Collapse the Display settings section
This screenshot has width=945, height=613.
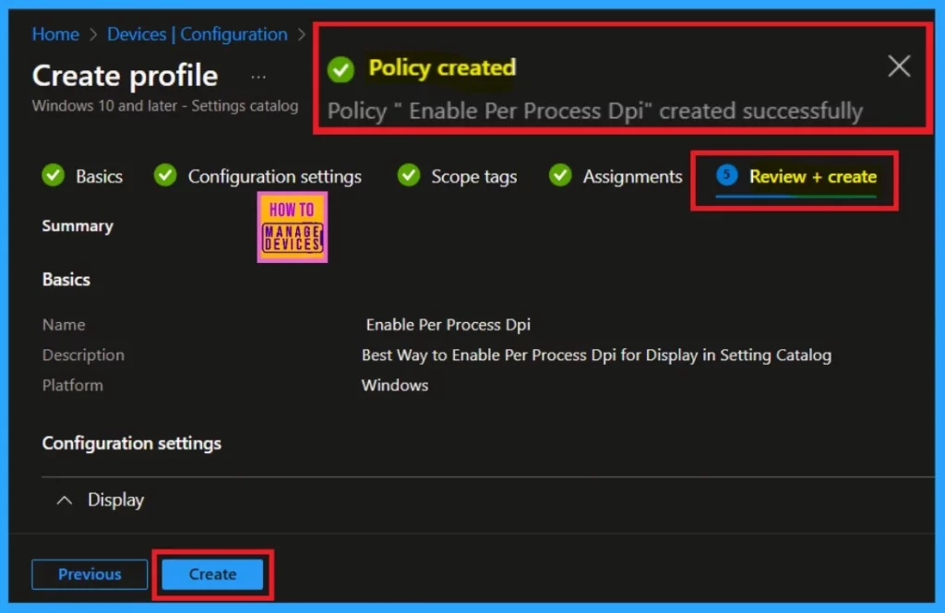[x=65, y=500]
